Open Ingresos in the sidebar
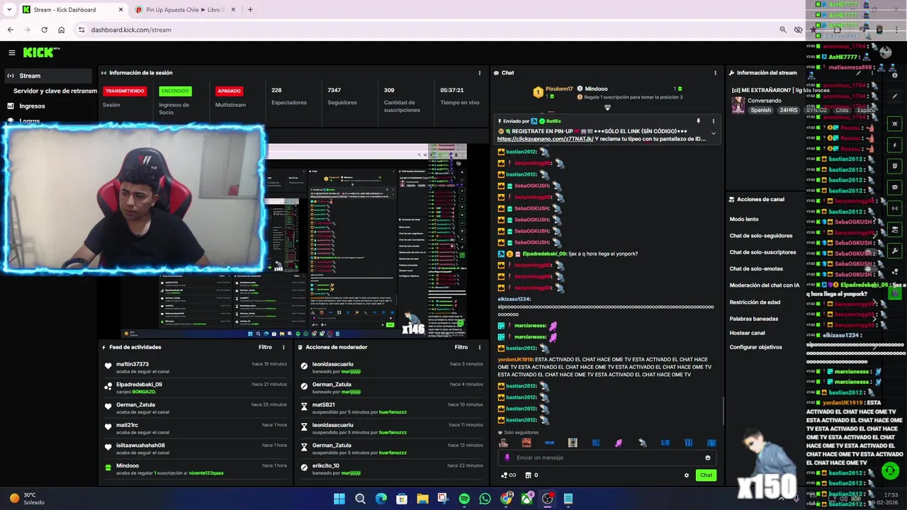This screenshot has width=907, height=510. point(32,106)
